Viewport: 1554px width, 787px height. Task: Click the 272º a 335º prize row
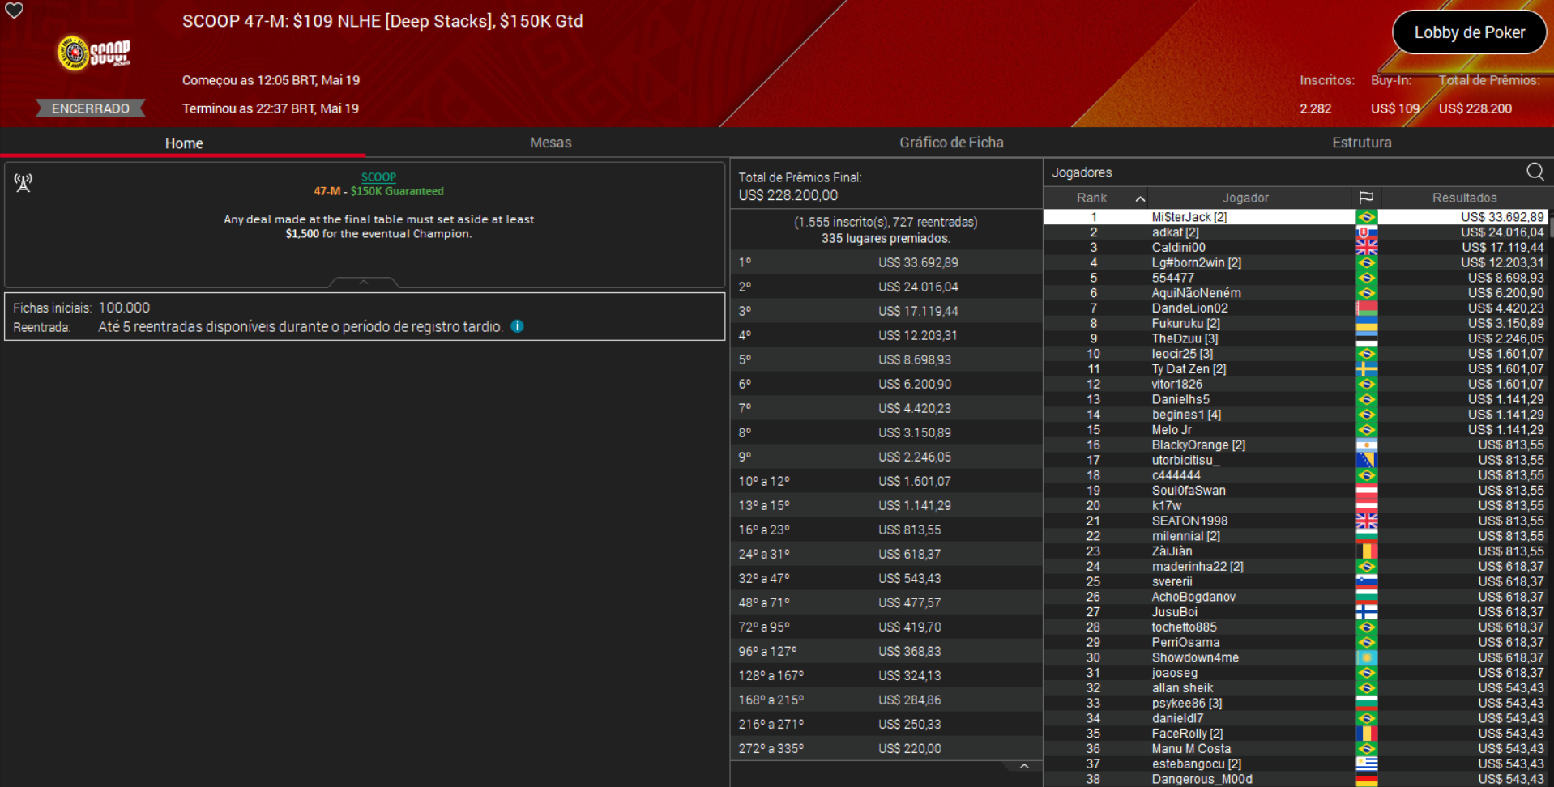coord(886,748)
